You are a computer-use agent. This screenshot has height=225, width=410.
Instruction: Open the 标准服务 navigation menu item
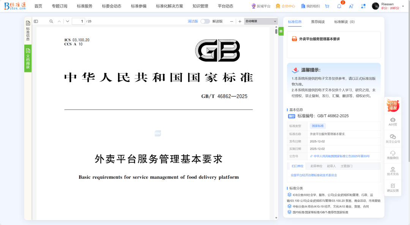click(84, 6)
